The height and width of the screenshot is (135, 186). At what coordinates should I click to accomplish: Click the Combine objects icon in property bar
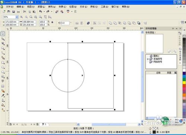pos(88,23)
